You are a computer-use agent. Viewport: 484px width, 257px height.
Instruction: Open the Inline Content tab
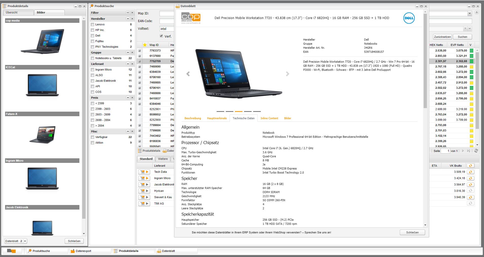pos(269,118)
